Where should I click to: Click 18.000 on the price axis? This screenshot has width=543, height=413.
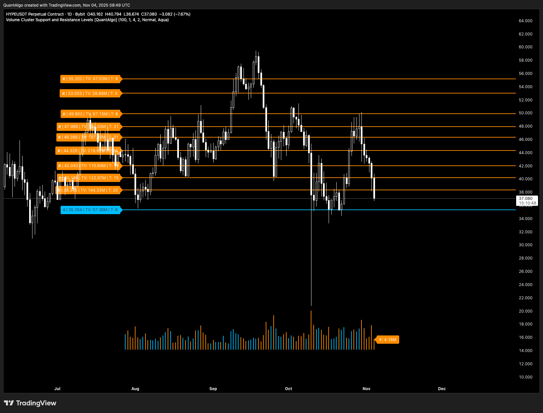coord(525,324)
